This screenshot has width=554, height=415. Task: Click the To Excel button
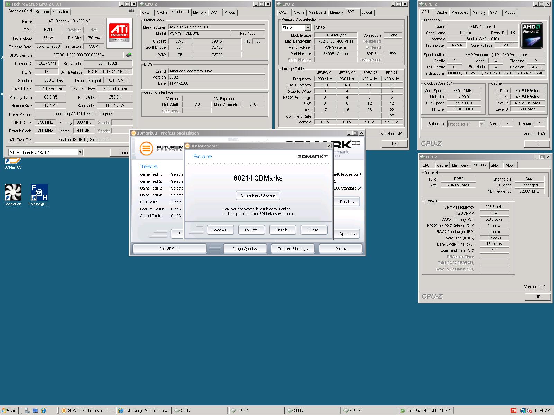pos(251,230)
